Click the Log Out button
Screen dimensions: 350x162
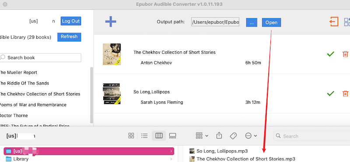[71, 21]
